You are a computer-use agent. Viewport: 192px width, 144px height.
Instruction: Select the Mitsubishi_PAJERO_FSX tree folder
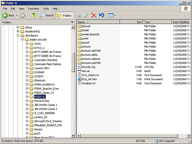pyautogui.click(x=46, y=125)
